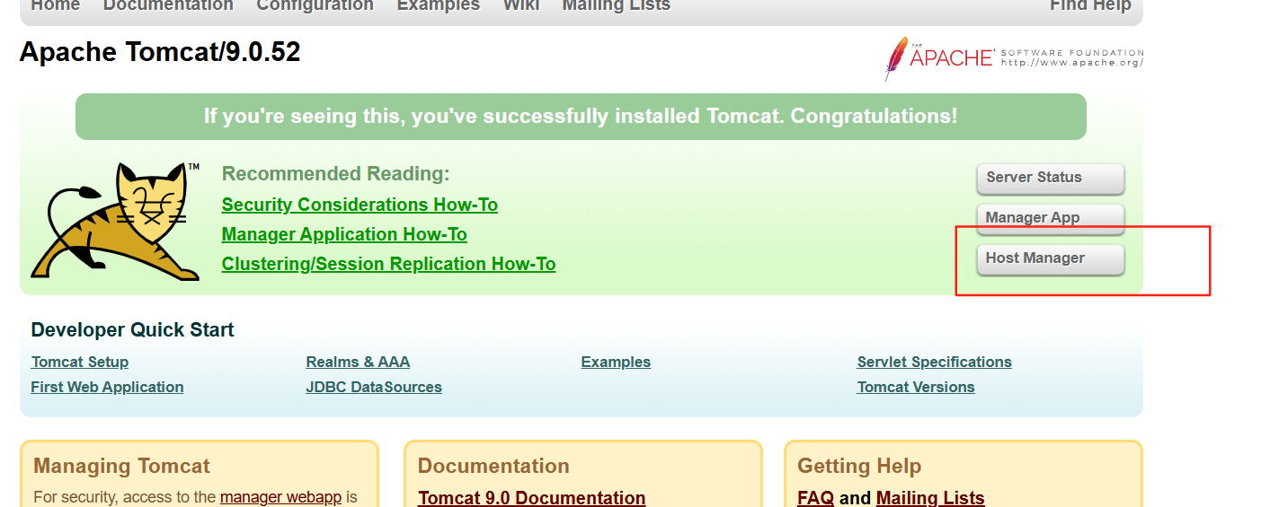Click the Apache Software Foundation feather logo
Image resolution: width=1270 pixels, height=507 pixels.
pyautogui.click(x=1014, y=58)
